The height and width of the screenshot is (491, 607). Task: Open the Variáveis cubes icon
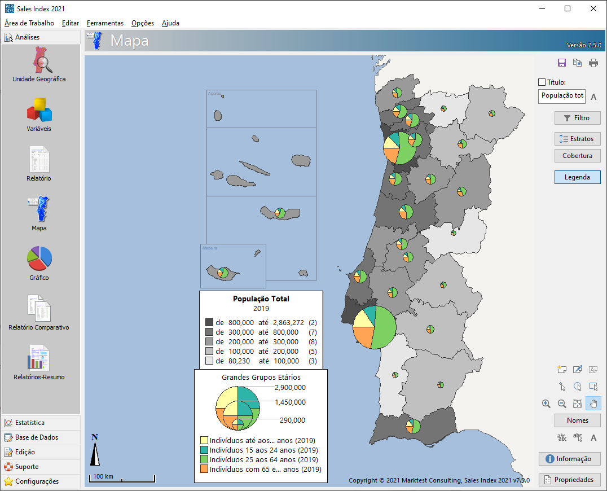tap(39, 113)
